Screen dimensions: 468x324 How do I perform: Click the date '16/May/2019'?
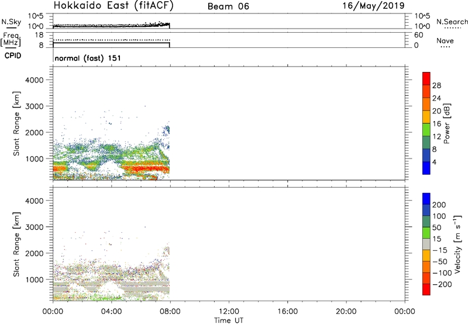click(373, 6)
